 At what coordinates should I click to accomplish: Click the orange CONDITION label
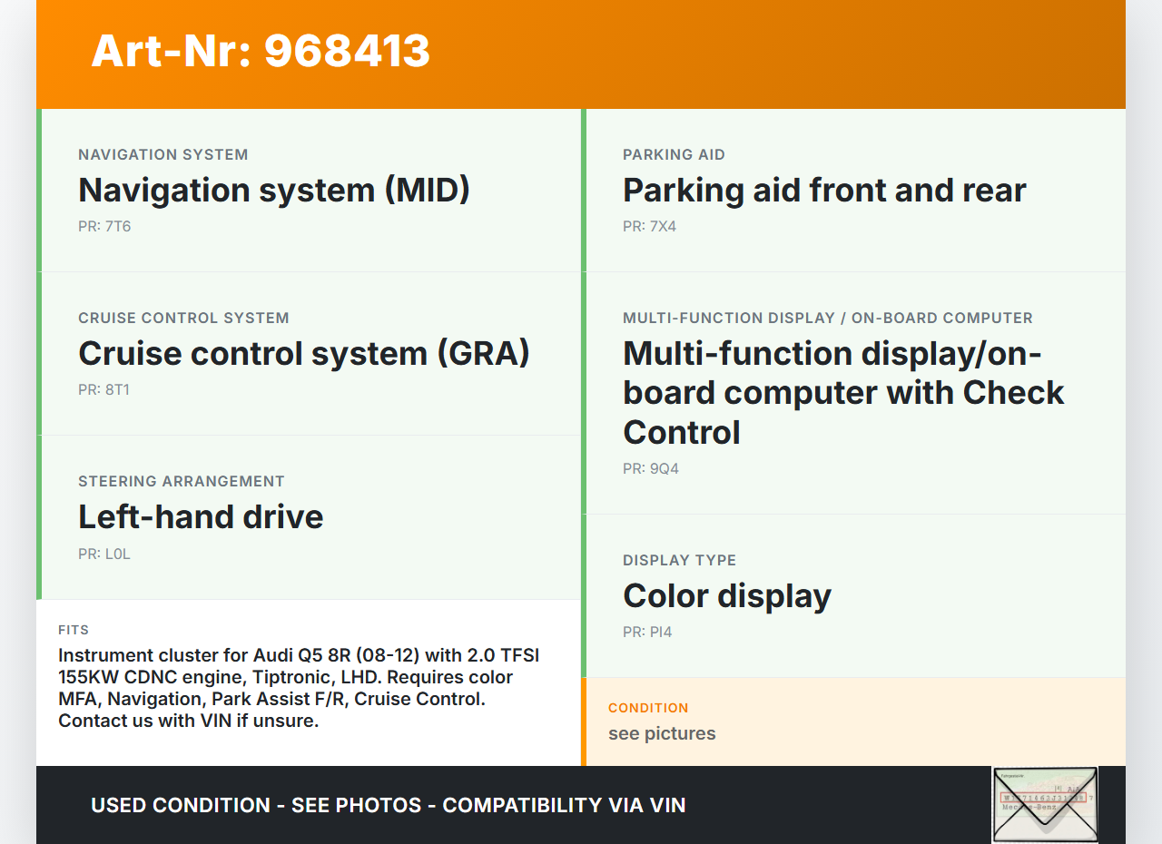click(648, 708)
